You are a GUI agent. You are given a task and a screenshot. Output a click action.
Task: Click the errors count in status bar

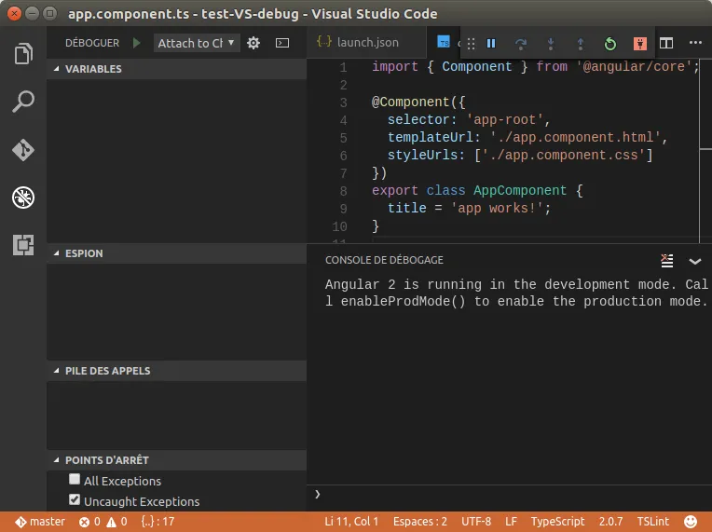(89, 522)
